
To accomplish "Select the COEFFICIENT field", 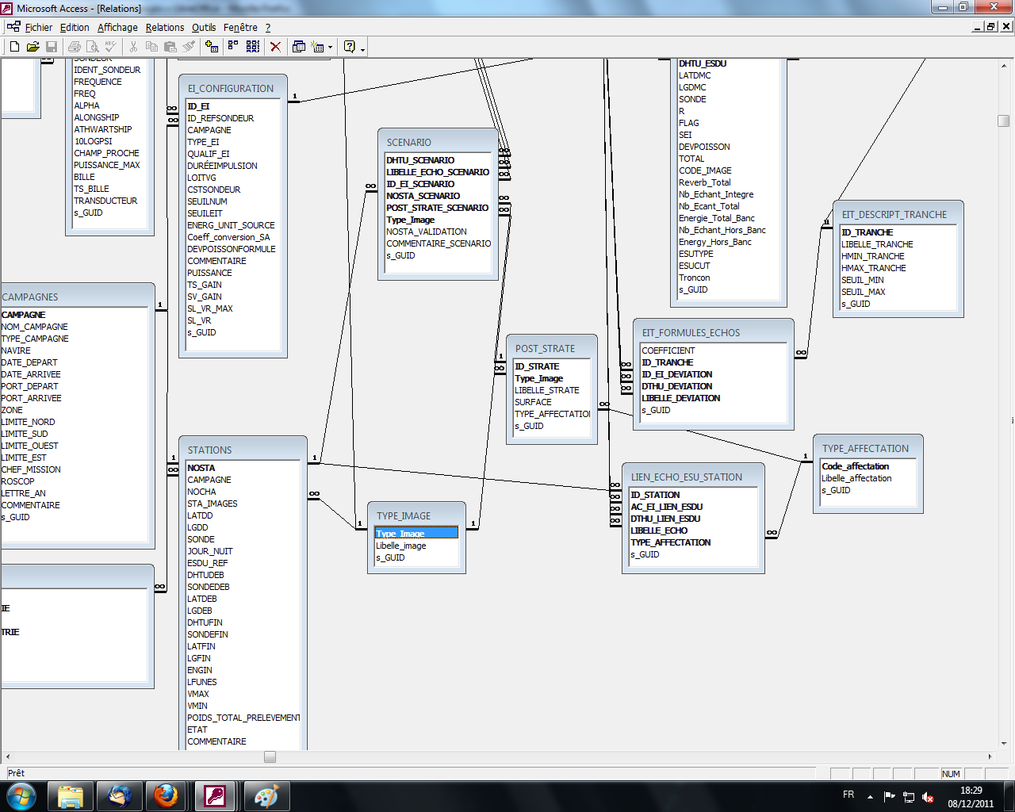I will (x=713, y=350).
